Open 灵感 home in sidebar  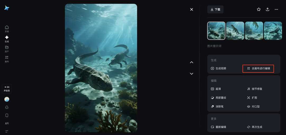pyautogui.click(x=7, y=29)
